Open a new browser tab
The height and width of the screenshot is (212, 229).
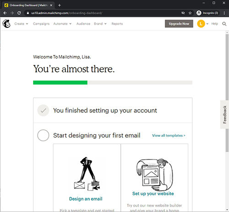click(60, 5)
